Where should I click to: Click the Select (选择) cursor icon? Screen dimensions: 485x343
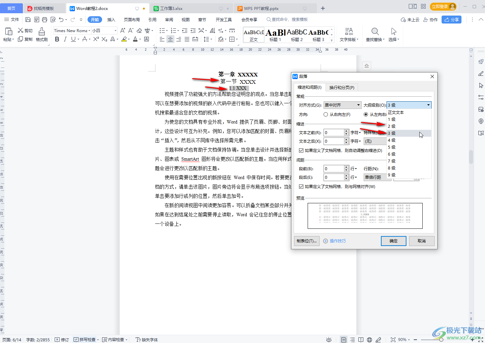[x=394, y=31]
